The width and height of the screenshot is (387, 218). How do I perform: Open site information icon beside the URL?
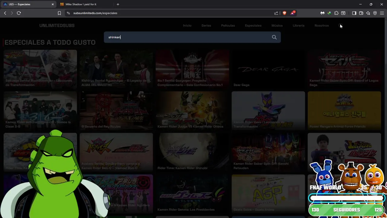(x=68, y=13)
